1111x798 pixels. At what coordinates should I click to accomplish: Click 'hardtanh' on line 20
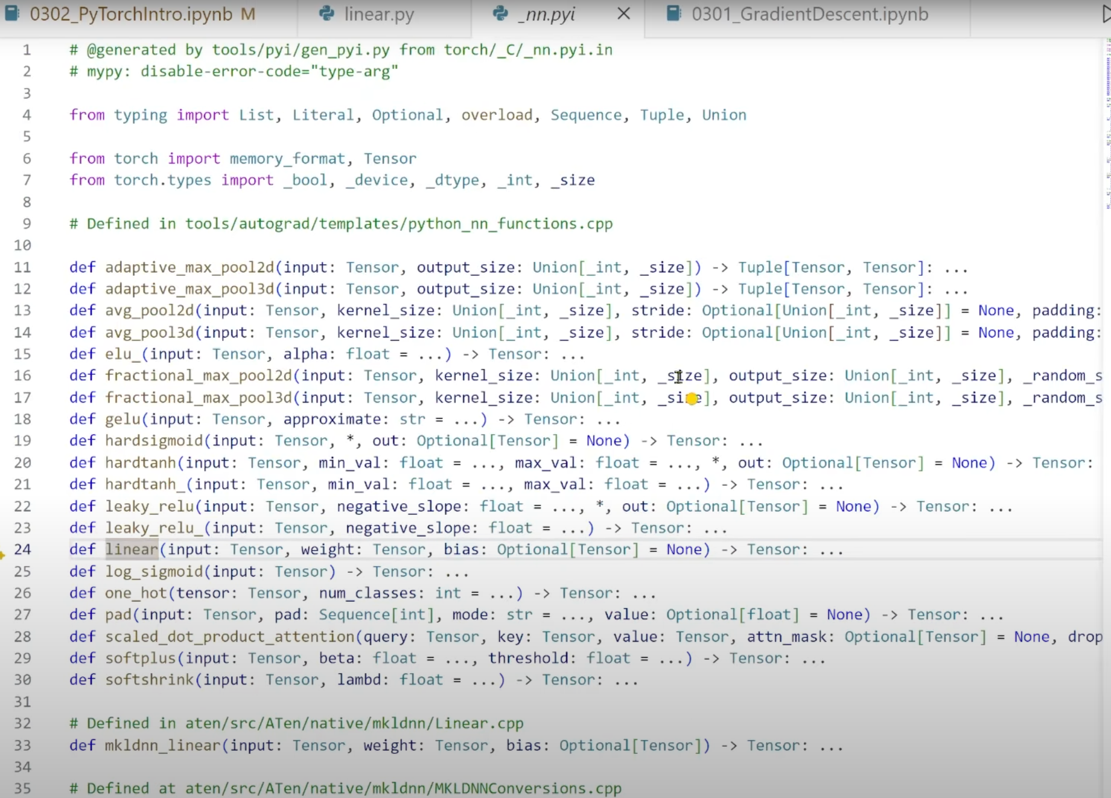coord(141,463)
